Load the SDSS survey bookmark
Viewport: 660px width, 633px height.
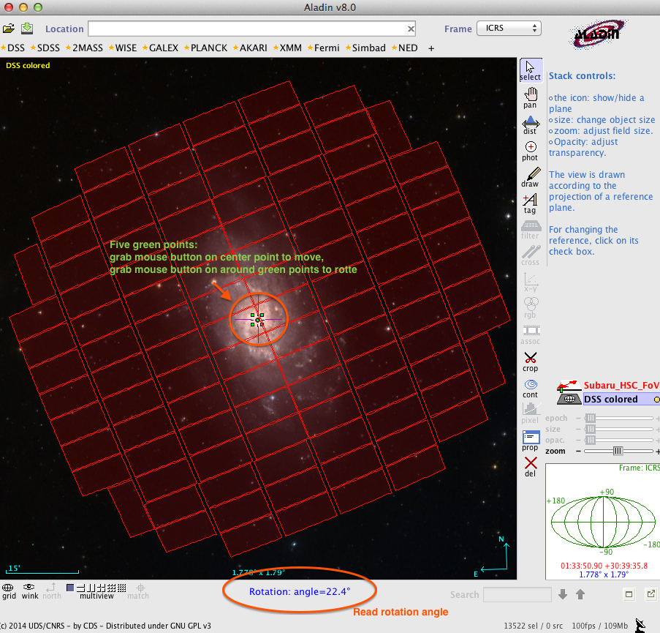pyautogui.click(x=48, y=48)
